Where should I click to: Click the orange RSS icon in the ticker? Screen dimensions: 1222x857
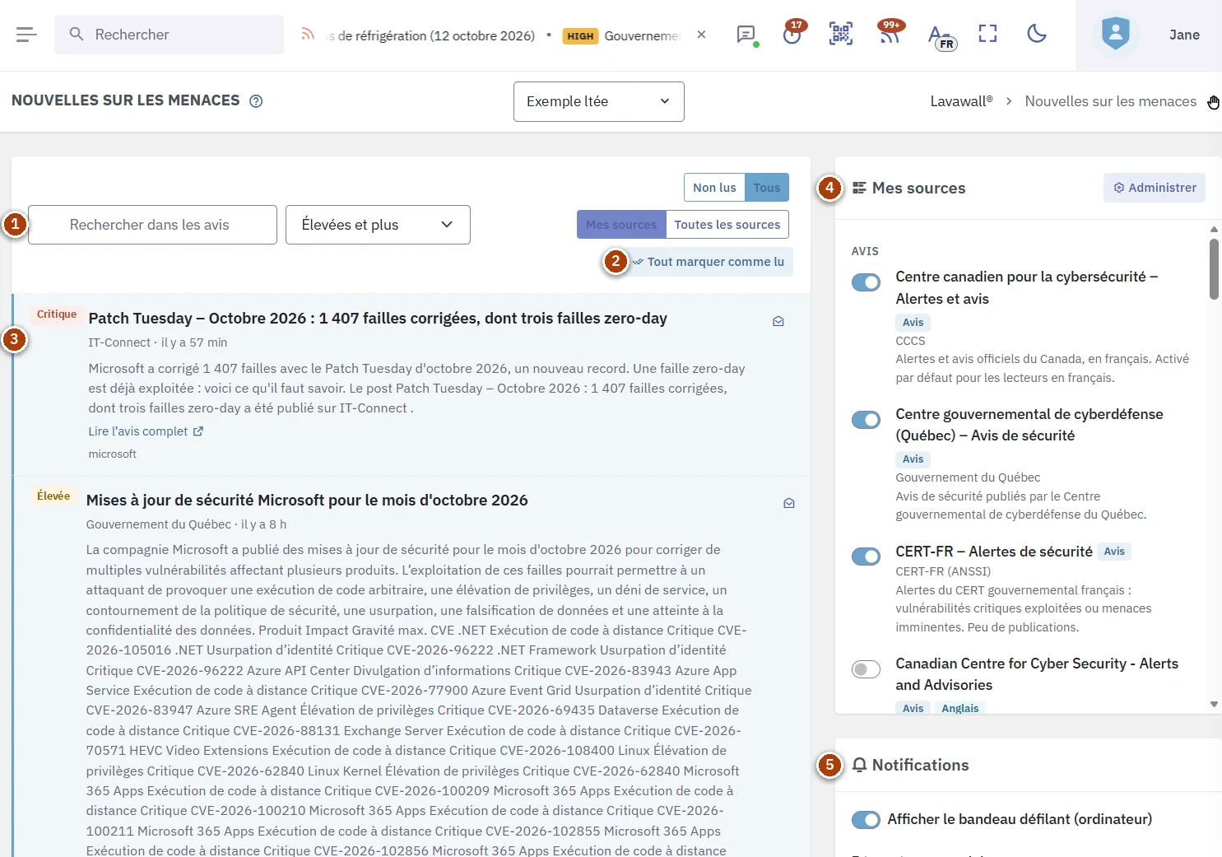[x=308, y=35]
